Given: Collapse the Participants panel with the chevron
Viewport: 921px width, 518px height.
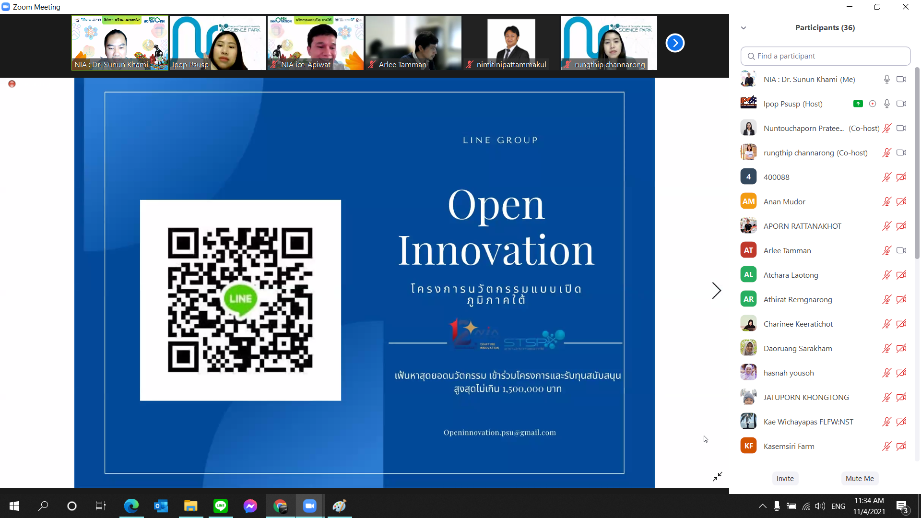Looking at the screenshot, I should [744, 28].
